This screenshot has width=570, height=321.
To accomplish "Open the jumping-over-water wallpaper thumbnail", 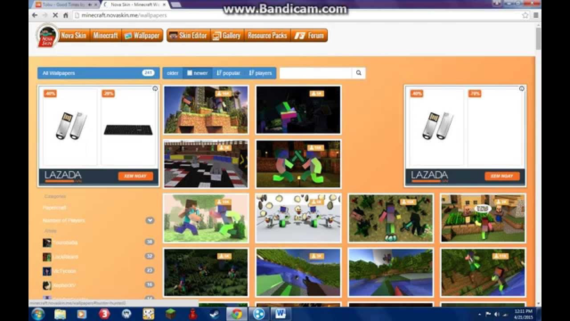I will [483, 272].
